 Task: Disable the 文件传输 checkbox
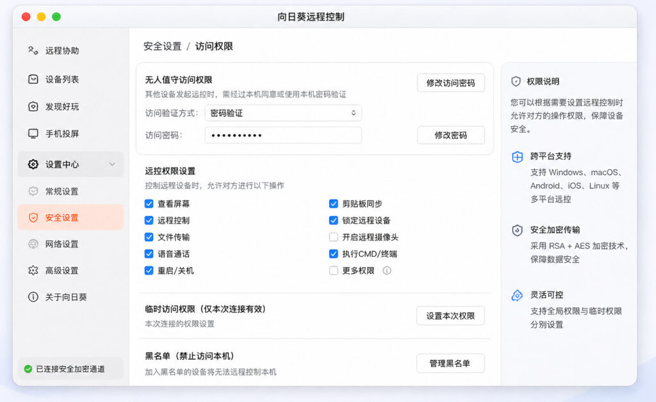coord(149,237)
